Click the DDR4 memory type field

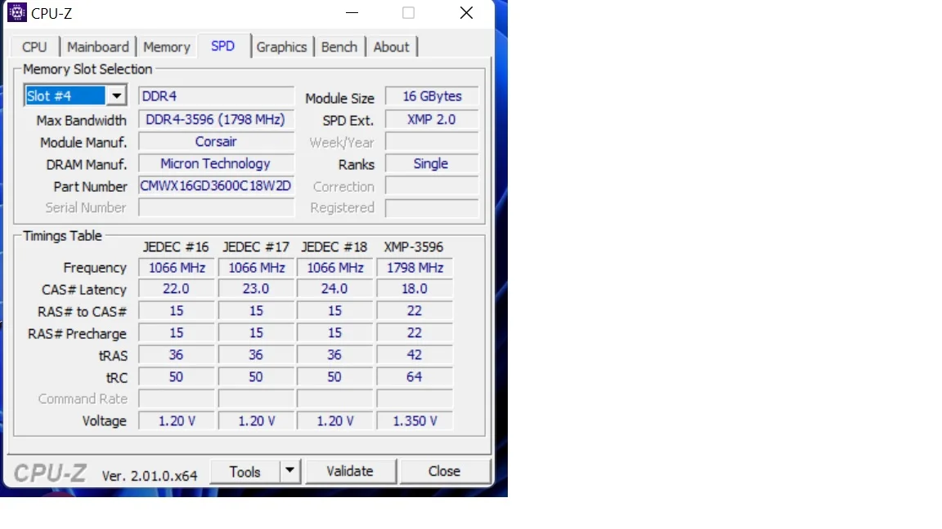216,96
